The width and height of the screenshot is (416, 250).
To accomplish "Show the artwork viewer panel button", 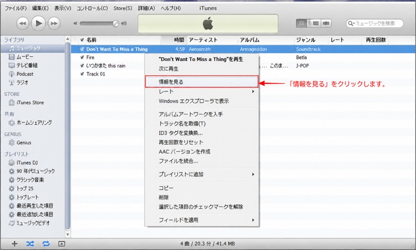I will pos(61,244).
